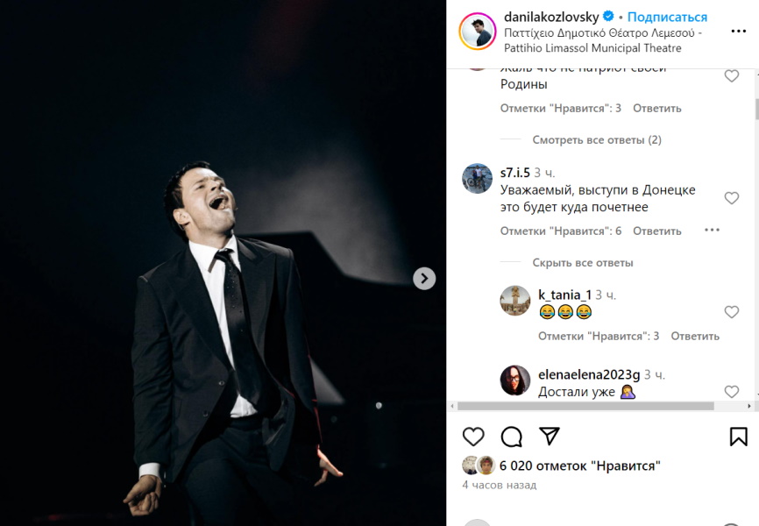Image resolution: width=759 pixels, height=526 pixels.
Task: Click "Подписаться" to follow danilakozlovsky
Action: click(x=667, y=18)
